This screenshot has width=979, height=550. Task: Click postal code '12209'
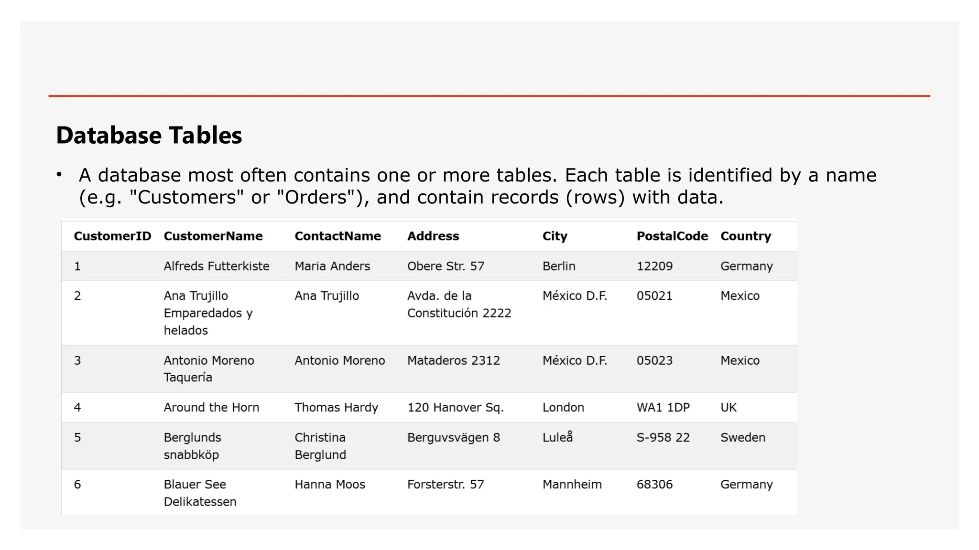click(654, 266)
